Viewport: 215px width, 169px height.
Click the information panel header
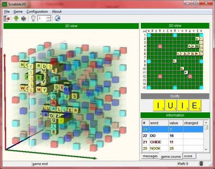click(175, 115)
